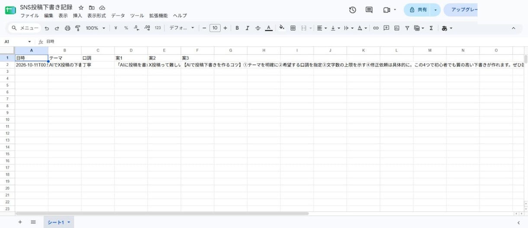Click the font size field showing 10

[x=215, y=28]
